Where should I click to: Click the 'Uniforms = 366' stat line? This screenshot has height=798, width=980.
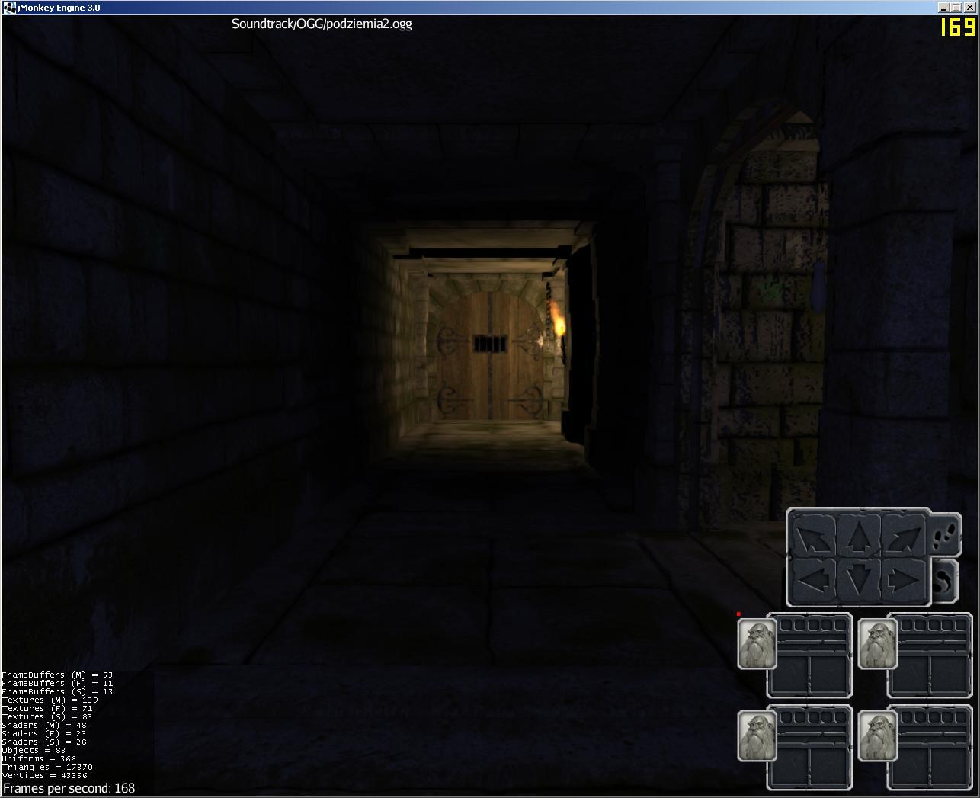pyautogui.click(x=40, y=759)
